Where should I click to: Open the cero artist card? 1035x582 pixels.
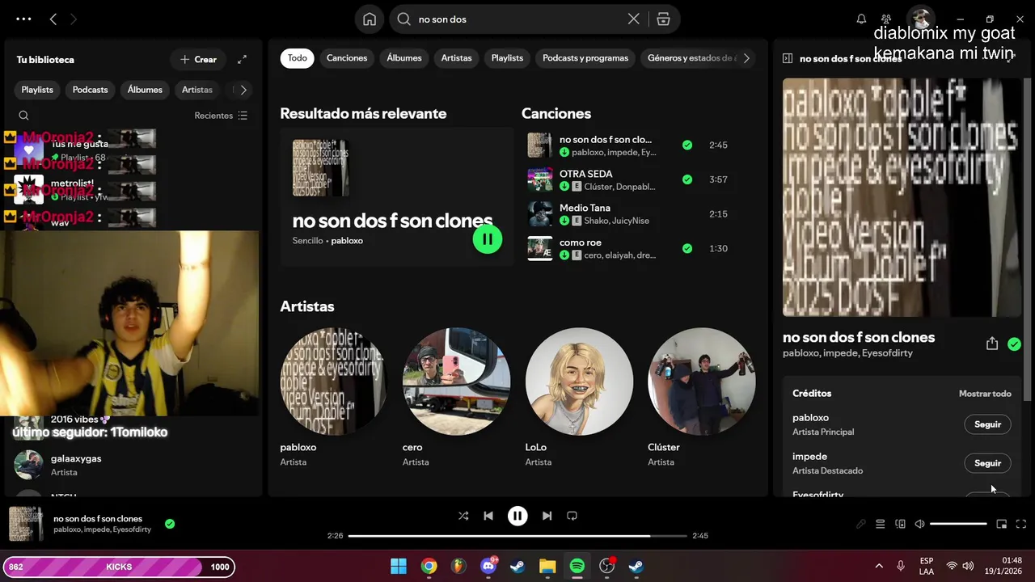(456, 397)
